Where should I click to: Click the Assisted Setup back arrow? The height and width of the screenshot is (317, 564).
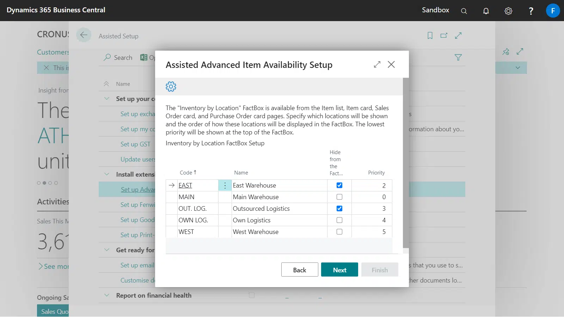pos(84,35)
